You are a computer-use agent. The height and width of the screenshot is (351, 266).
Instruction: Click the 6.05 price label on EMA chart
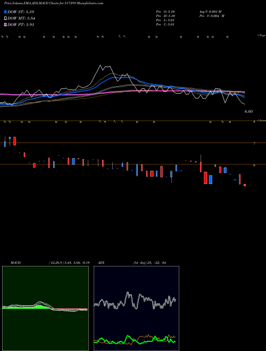(249, 112)
